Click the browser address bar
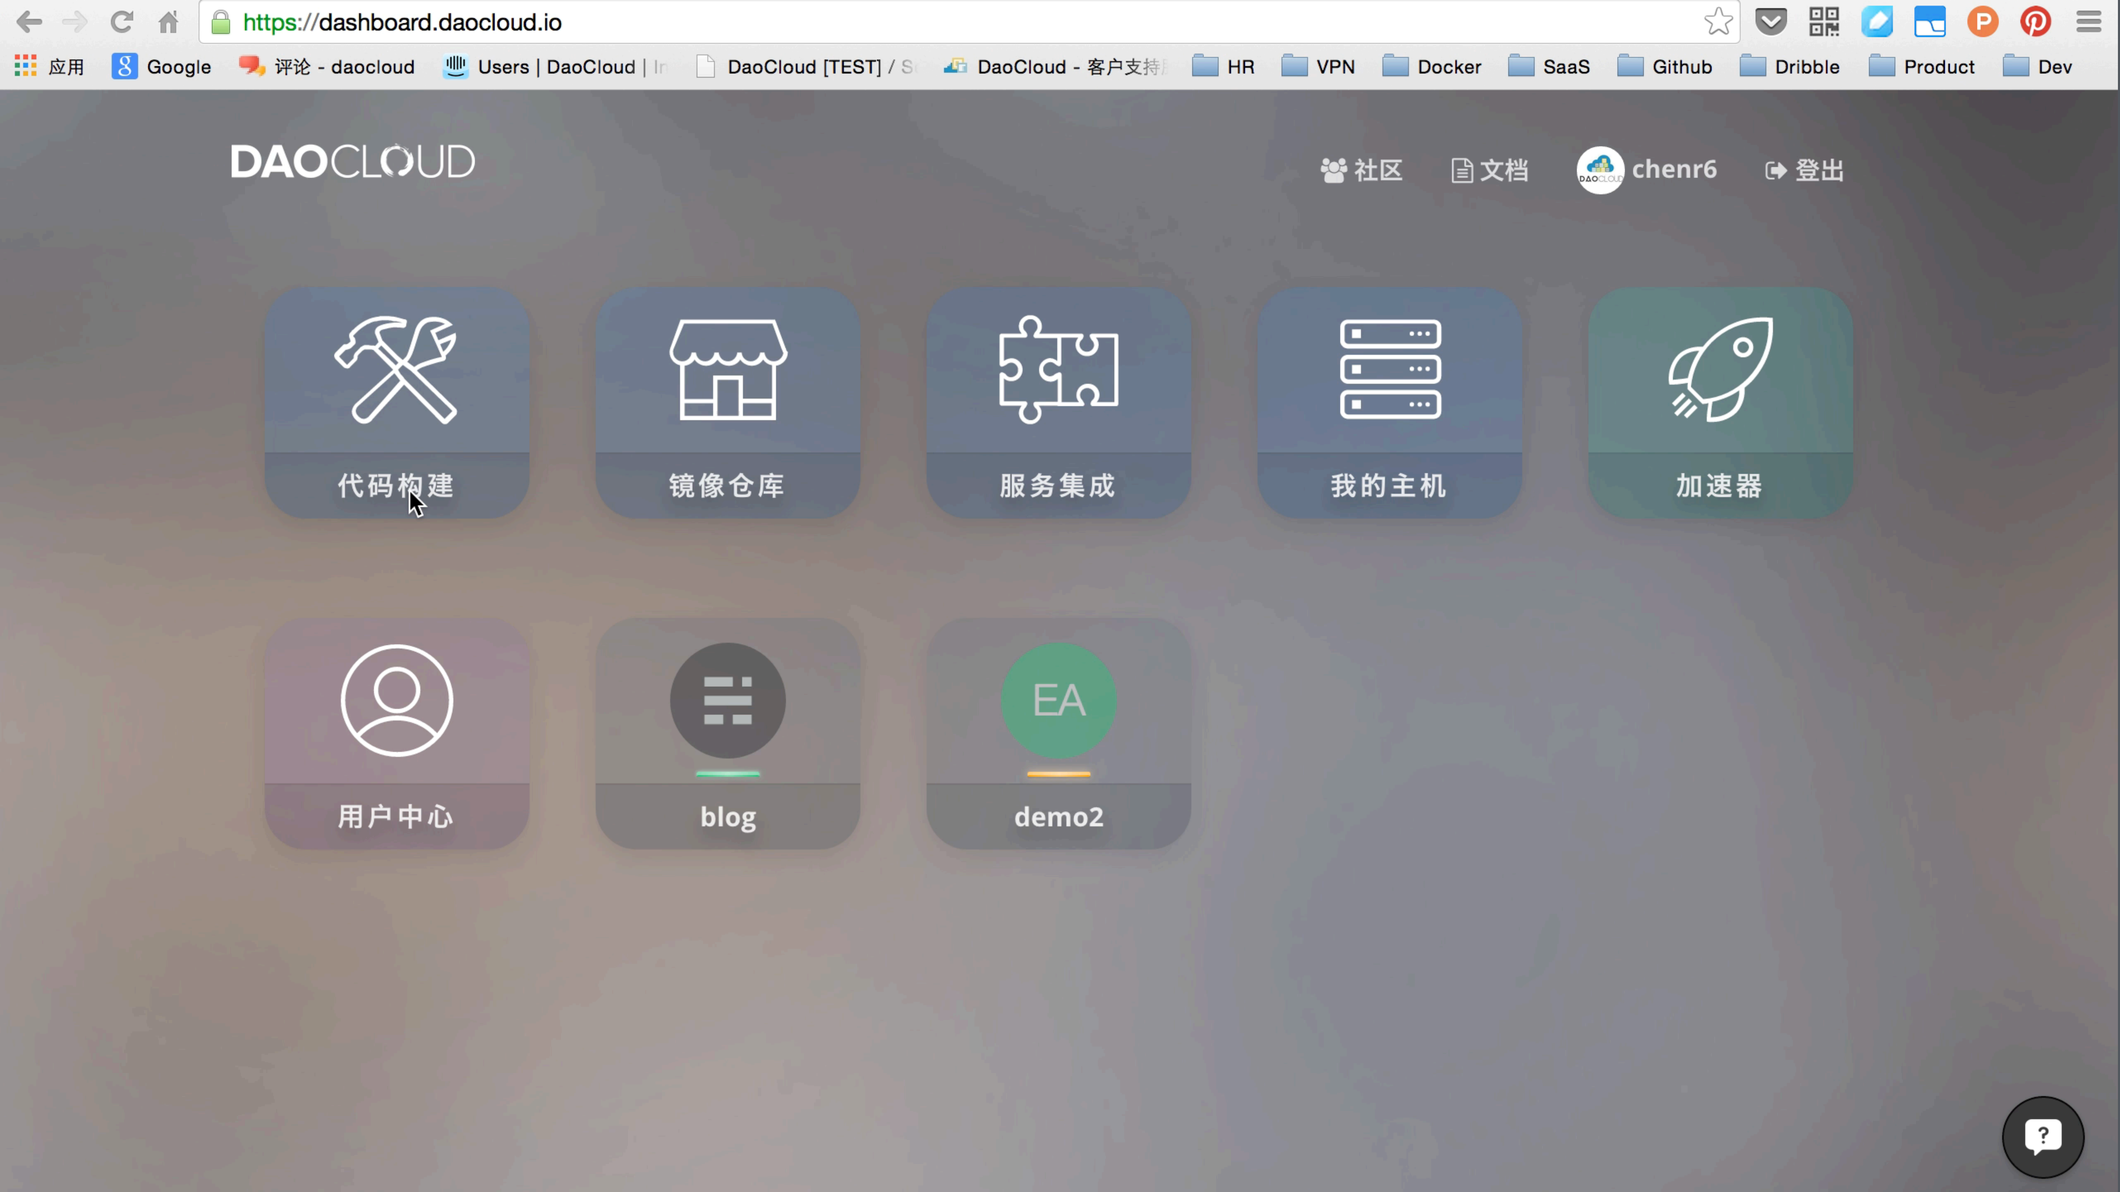This screenshot has height=1192, width=2120. 946,22
